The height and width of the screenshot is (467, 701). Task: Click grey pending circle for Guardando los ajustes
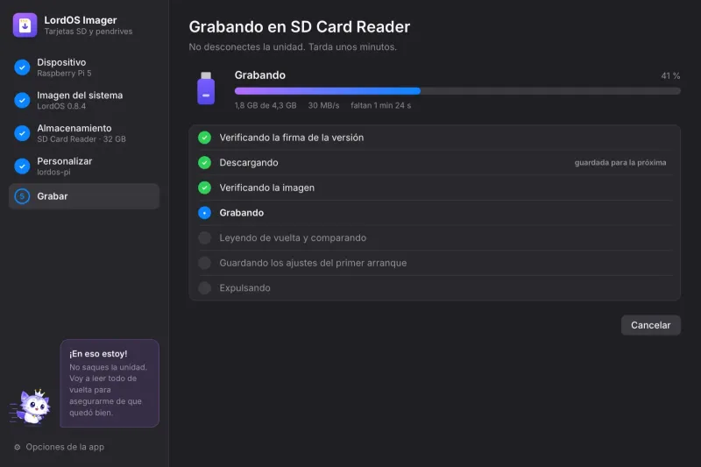[205, 263]
